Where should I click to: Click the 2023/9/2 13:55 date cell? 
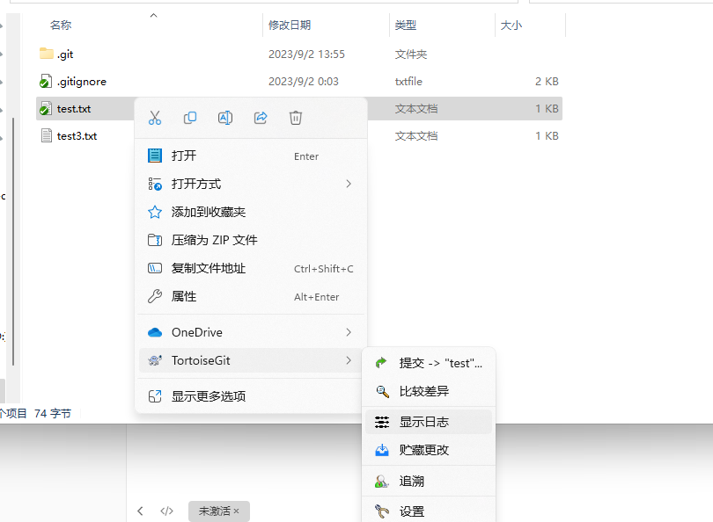306,54
